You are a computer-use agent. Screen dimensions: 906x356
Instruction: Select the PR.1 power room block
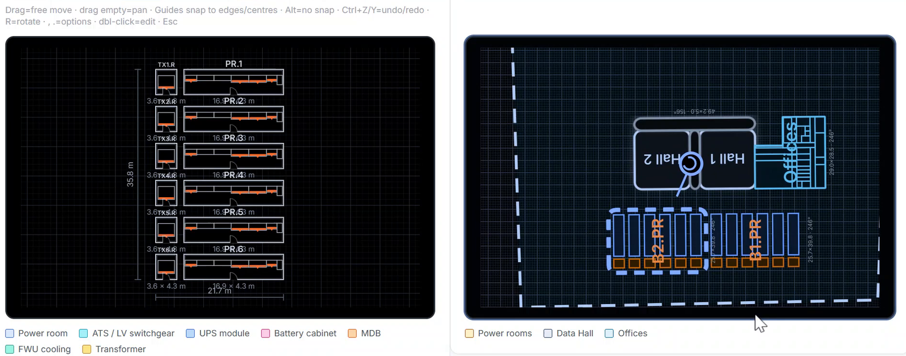click(x=233, y=82)
